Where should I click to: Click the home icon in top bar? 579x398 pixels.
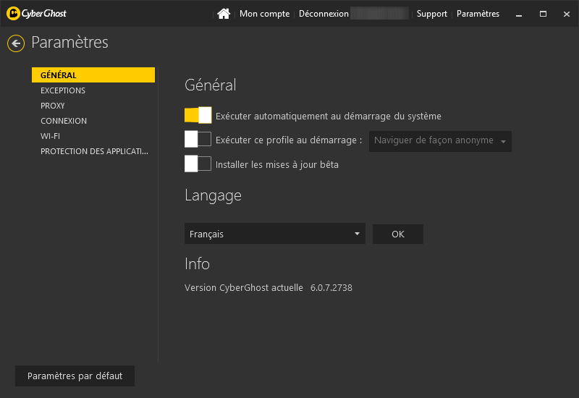[224, 14]
